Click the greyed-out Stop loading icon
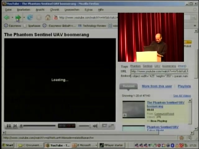The height and width of the screenshot is (149, 199). pyautogui.click(x=39, y=17)
